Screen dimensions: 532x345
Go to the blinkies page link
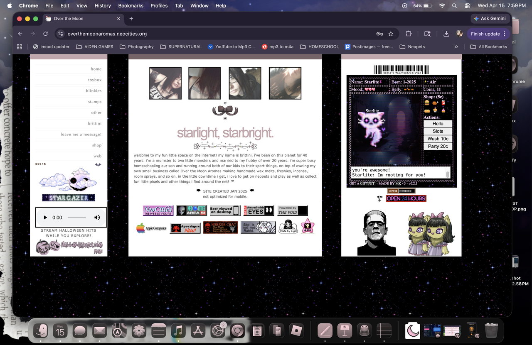[94, 91]
